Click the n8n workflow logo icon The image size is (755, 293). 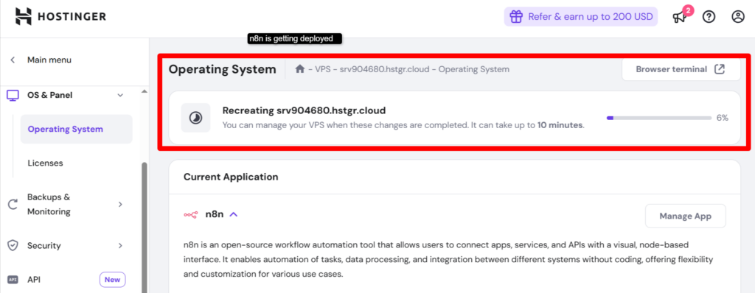(x=191, y=215)
